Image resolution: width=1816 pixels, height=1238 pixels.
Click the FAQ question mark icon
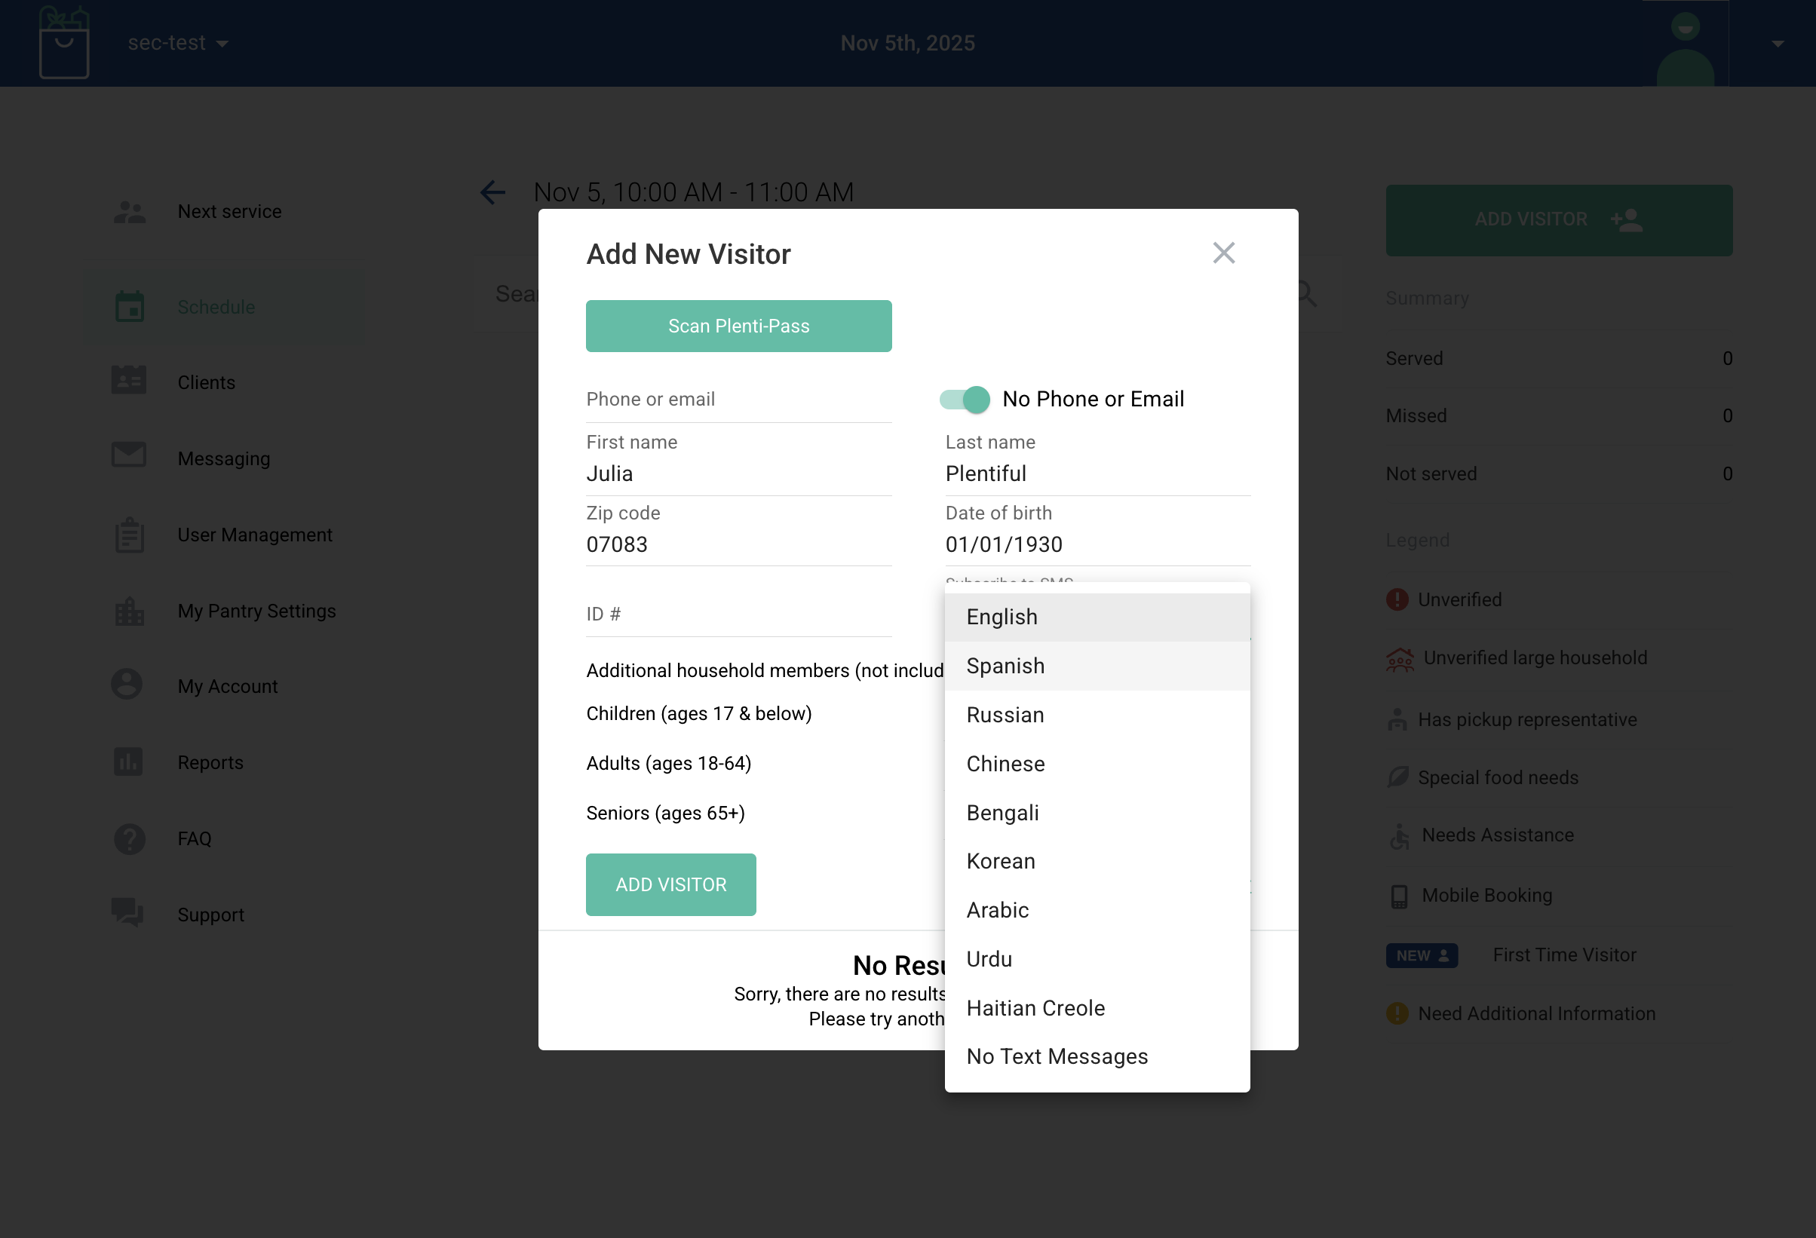[x=129, y=839]
